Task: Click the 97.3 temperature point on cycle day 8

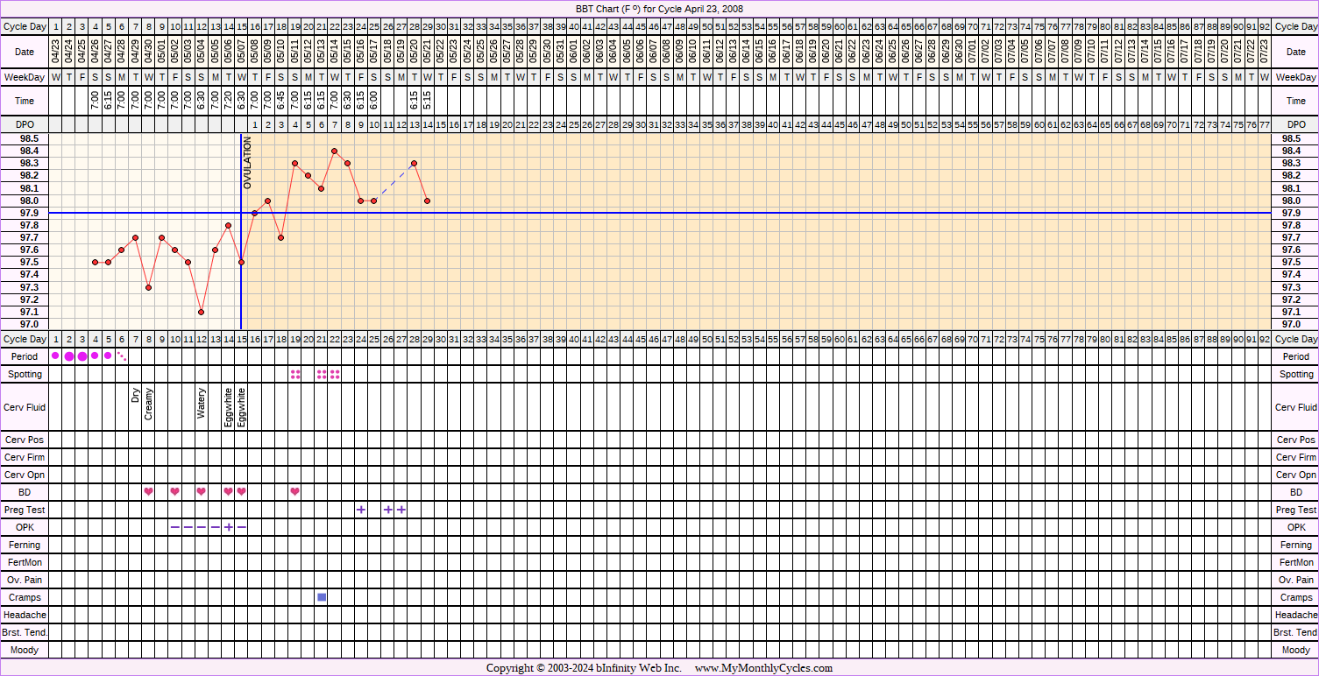Action: pos(149,287)
